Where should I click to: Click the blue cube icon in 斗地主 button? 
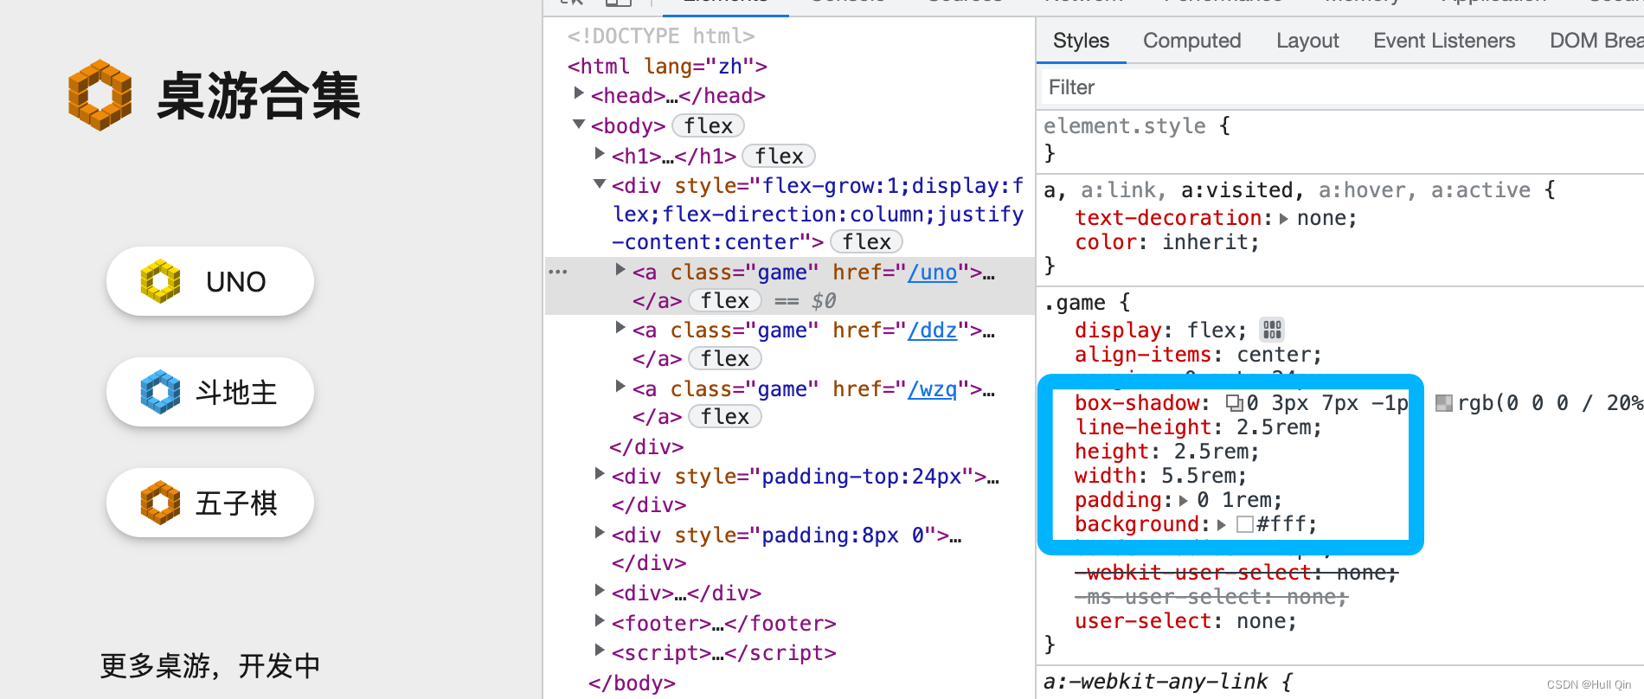coord(160,392)
